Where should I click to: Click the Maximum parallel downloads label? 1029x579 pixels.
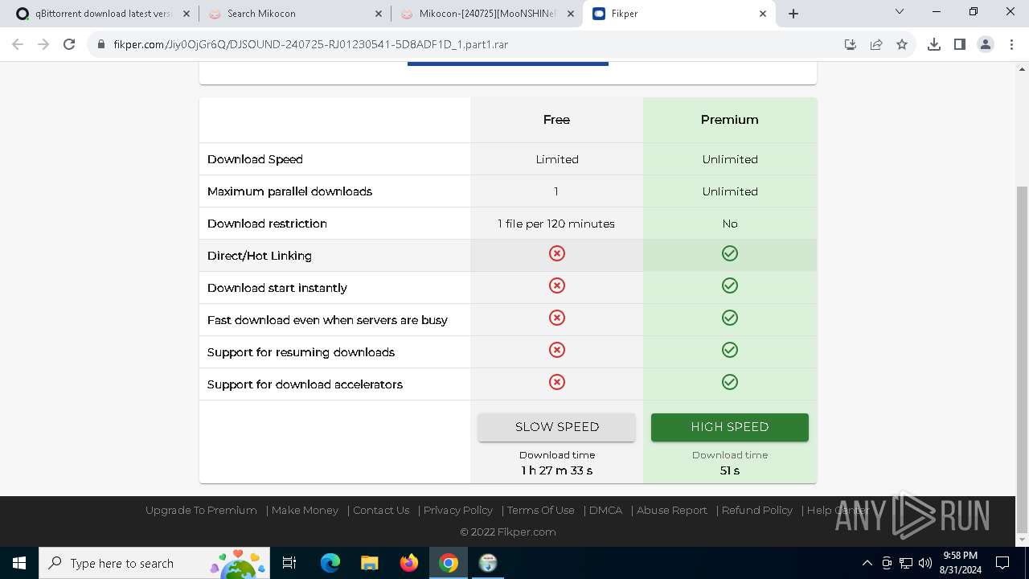pyautogui.click(x=289, y=191)
